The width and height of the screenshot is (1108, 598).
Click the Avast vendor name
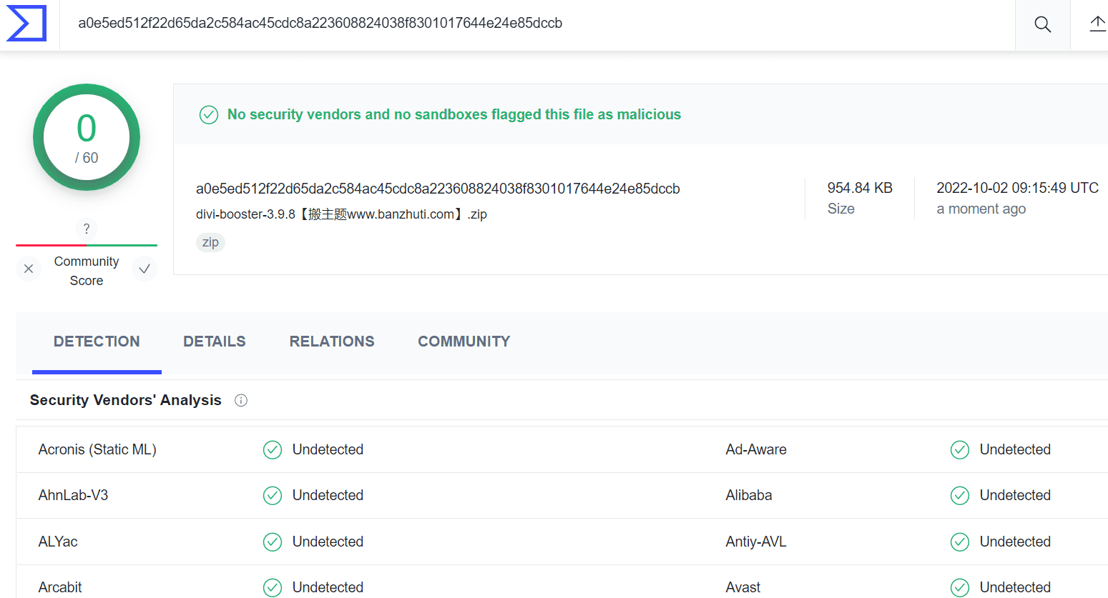(743, 587)
